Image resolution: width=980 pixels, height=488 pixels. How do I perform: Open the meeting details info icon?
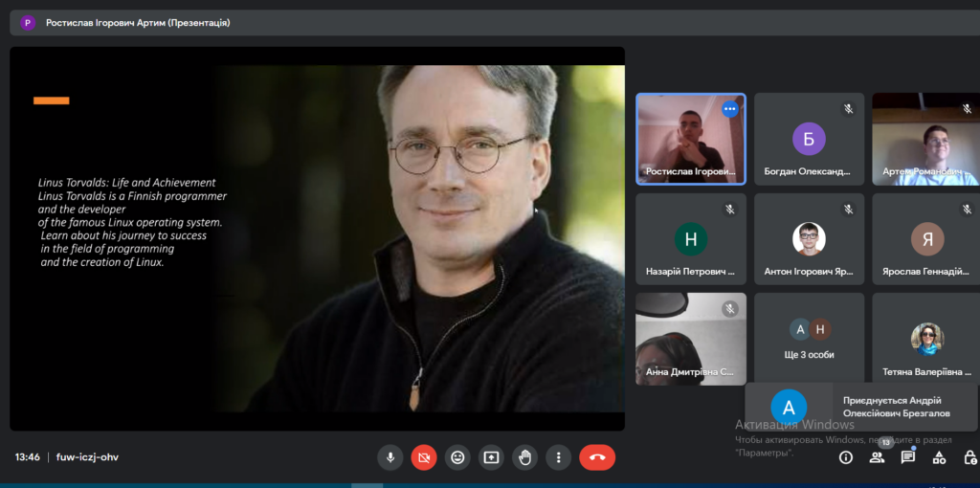[x=846, y=457]
